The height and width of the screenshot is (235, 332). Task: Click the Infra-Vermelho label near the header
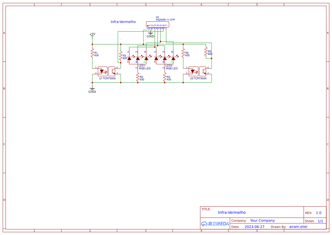pos(123,22)
